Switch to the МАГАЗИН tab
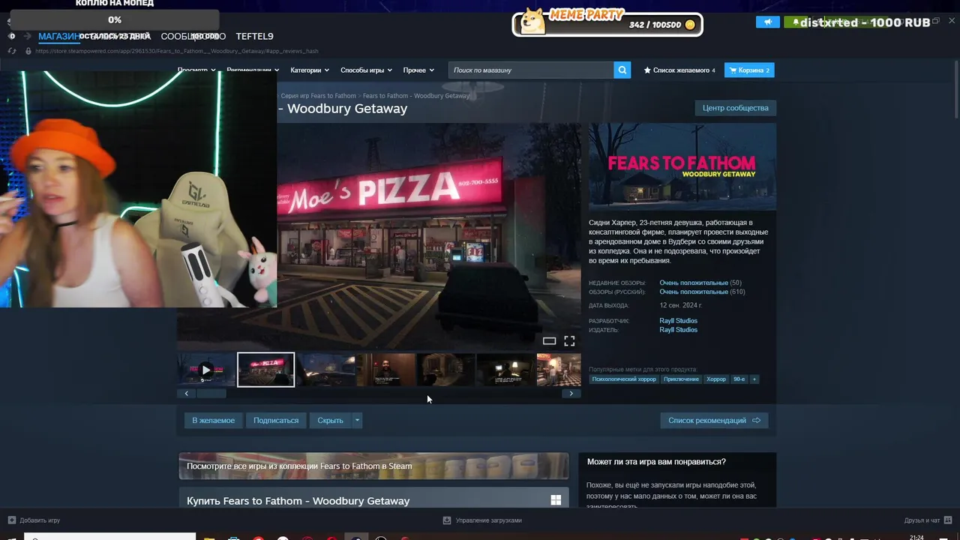The width and height of the screenshot is (960, 540). tap(58, 36)
